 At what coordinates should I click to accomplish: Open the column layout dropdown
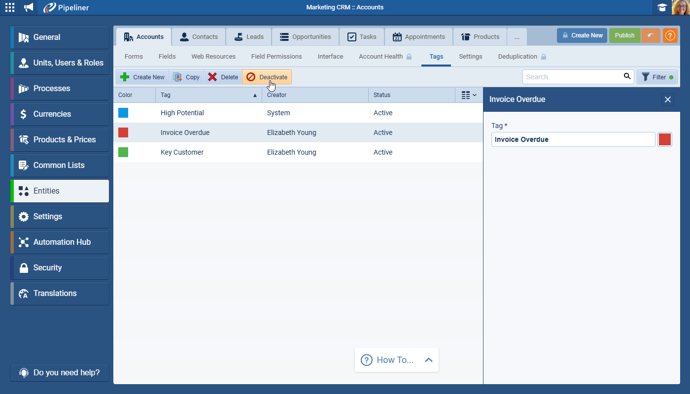pyautogui.click(x=469, y=95)
